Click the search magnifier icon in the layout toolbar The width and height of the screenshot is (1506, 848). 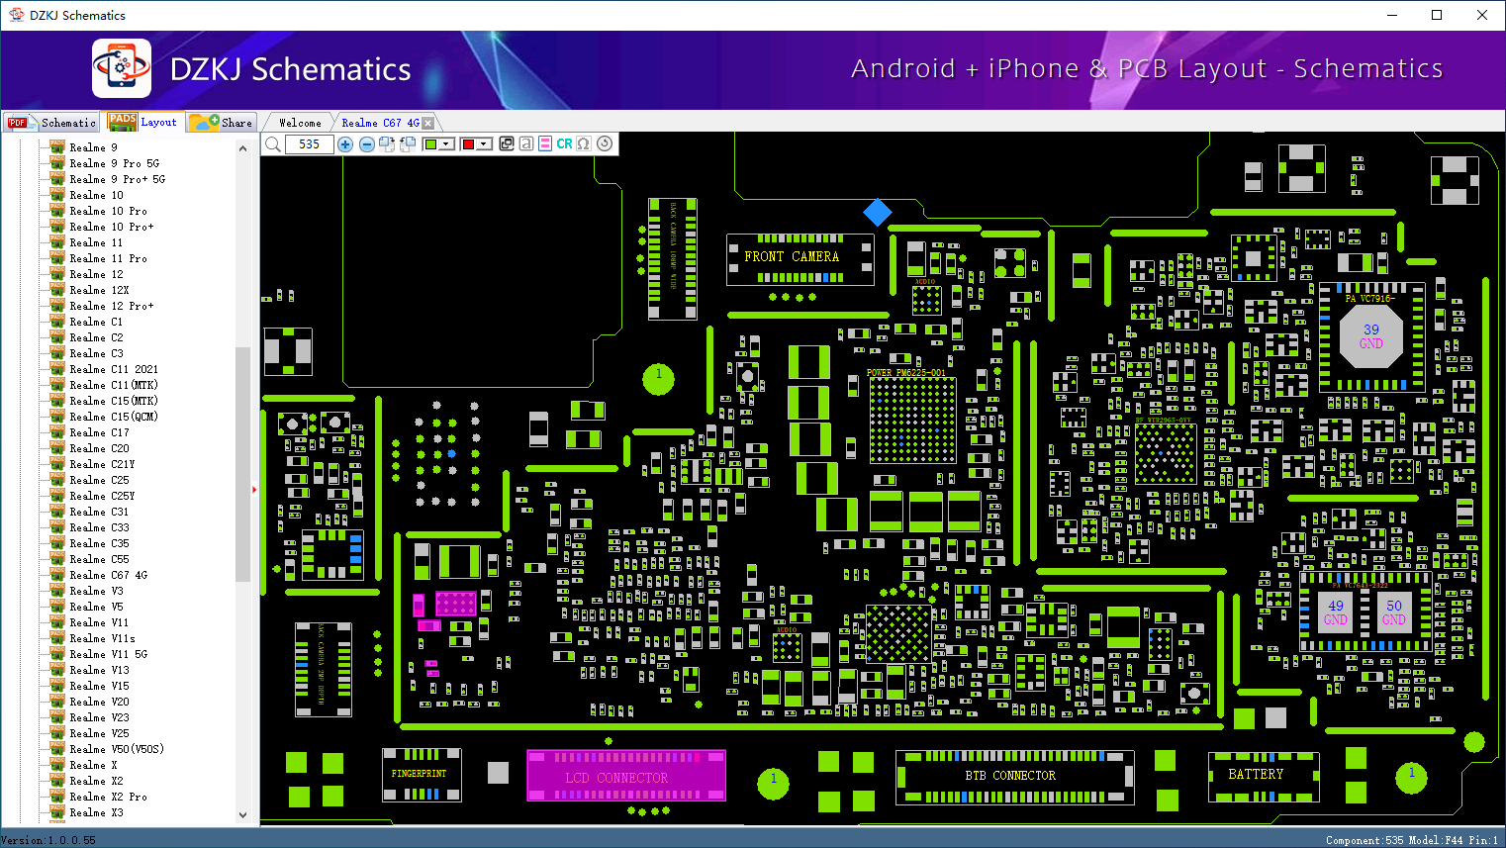(x=273, y=144)
